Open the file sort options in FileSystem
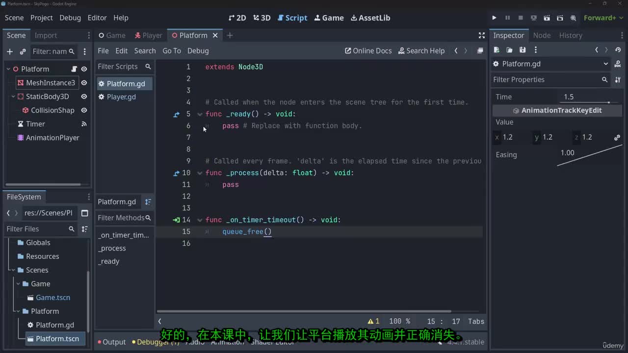Screen dimensions: 628x353 tap(84, 229)
